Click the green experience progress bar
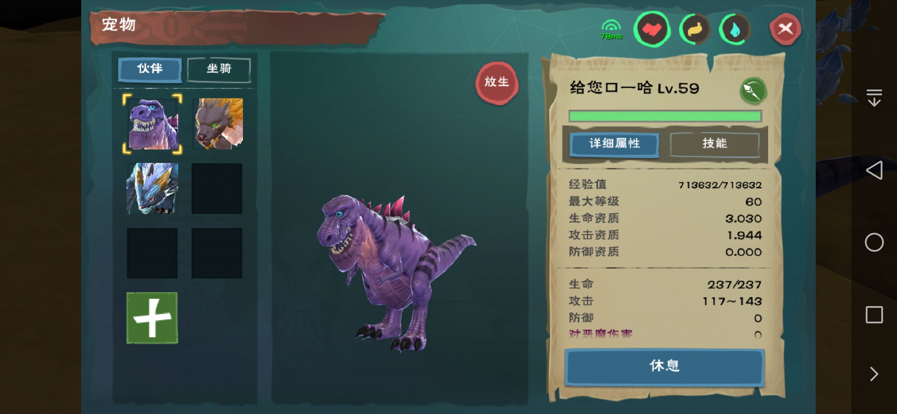 coord(665,116)
